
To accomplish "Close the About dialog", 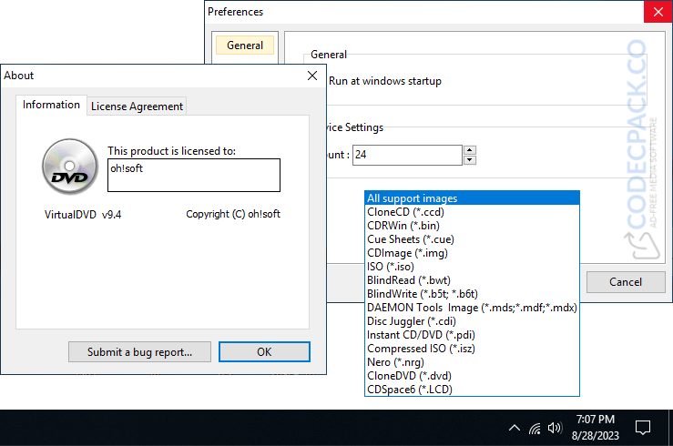I will (x=312, y=76).
